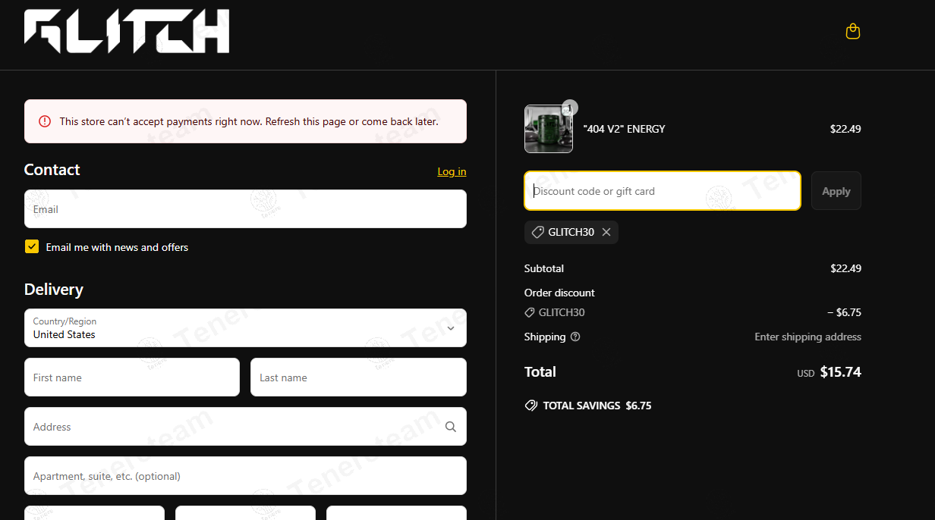Focus the Last name field
Viewport: 935px width, 520px height.
coord(358,377)
